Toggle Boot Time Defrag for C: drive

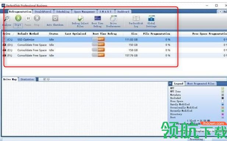pos(98,39)
